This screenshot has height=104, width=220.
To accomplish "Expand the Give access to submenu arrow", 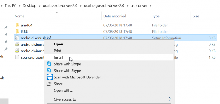I will click(170, 99).
